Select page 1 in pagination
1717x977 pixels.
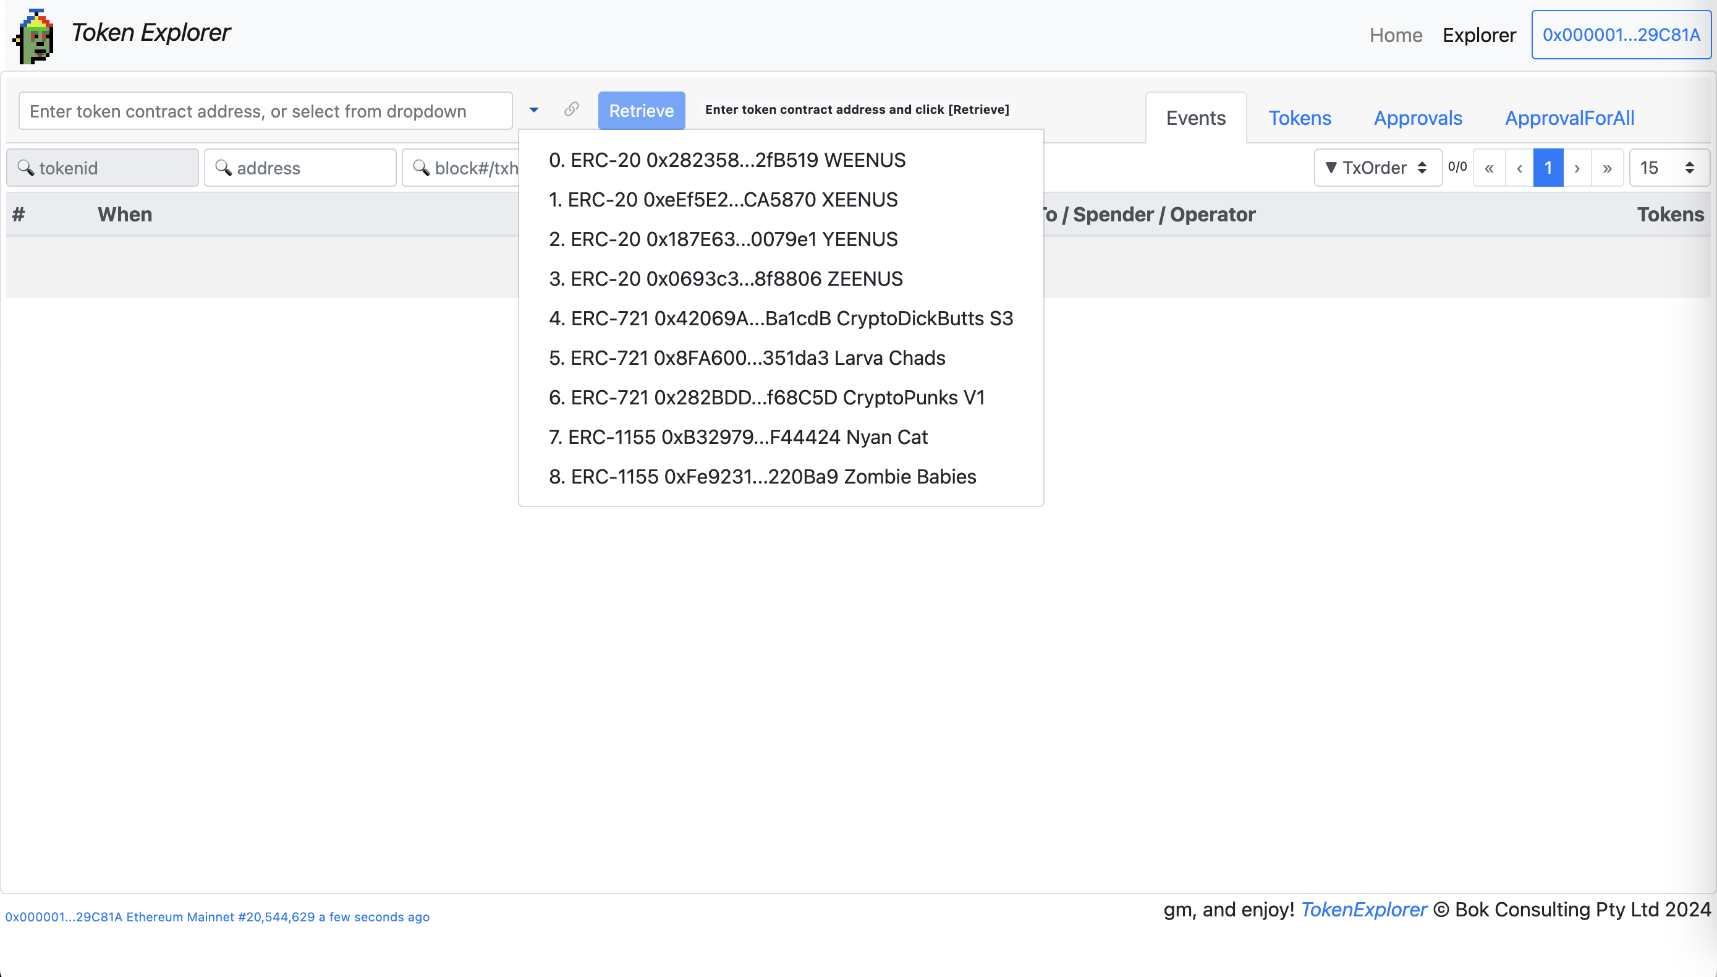(x=1548, y=168)
